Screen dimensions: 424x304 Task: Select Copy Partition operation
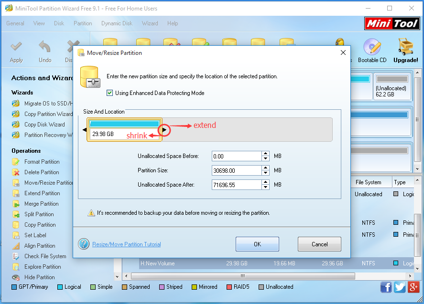(34, 225)
